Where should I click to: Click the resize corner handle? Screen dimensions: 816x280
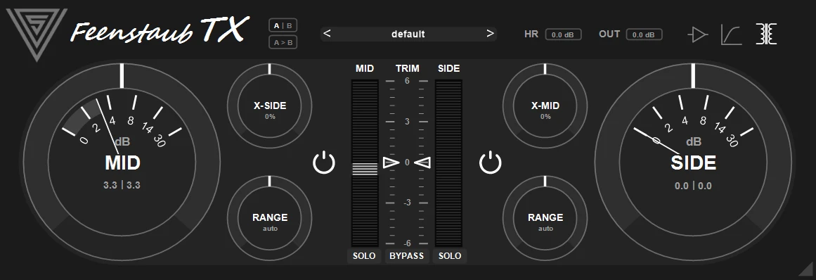coord(806,268)
